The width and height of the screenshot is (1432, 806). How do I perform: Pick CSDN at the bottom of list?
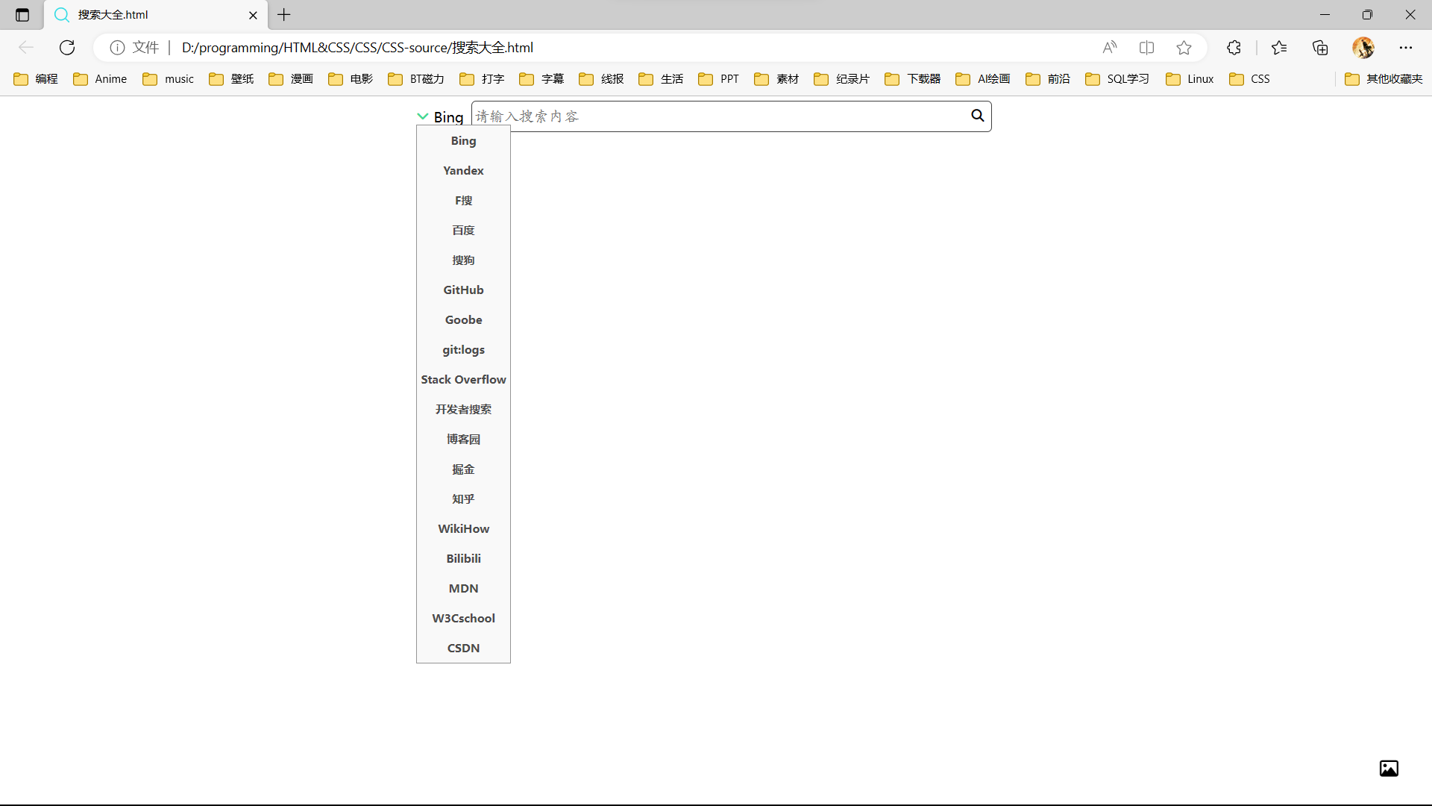[x=463, y=649]
